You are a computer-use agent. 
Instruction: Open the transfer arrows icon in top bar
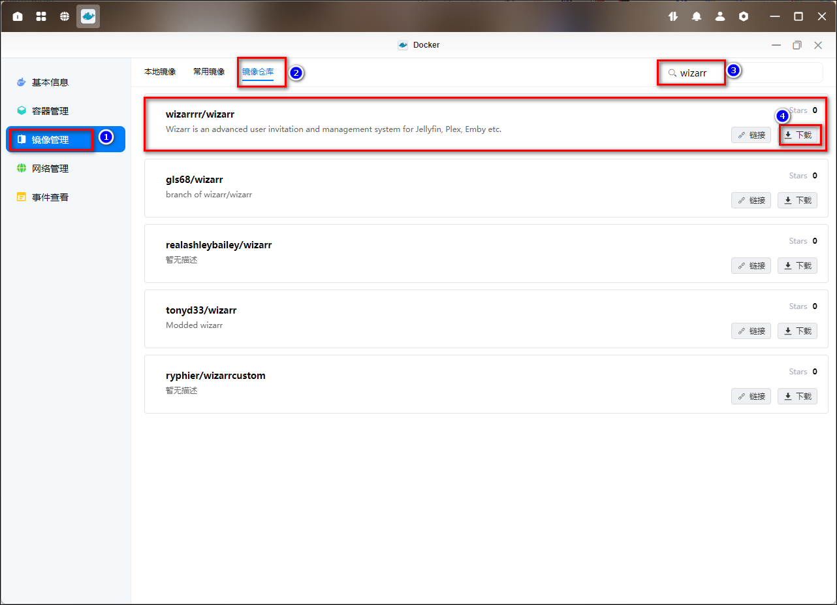(x=673, y=16)
